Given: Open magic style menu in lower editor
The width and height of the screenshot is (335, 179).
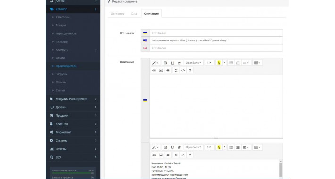Looking at the screenshot, I should coord(155,147).
